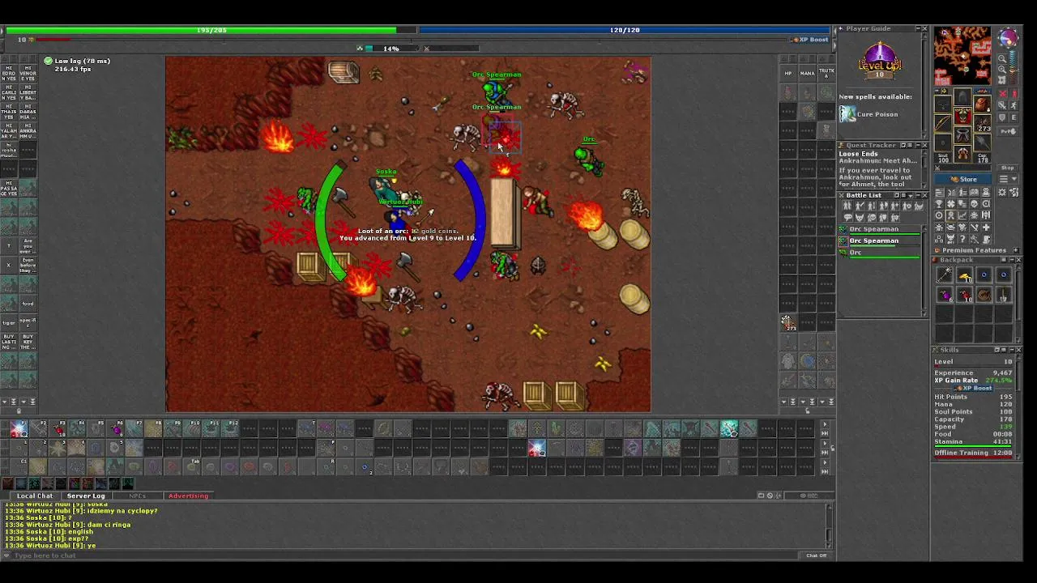Screen dimensions: 1037x583
Task: Select the red health potion in Backpack
Action: point(964,295)
